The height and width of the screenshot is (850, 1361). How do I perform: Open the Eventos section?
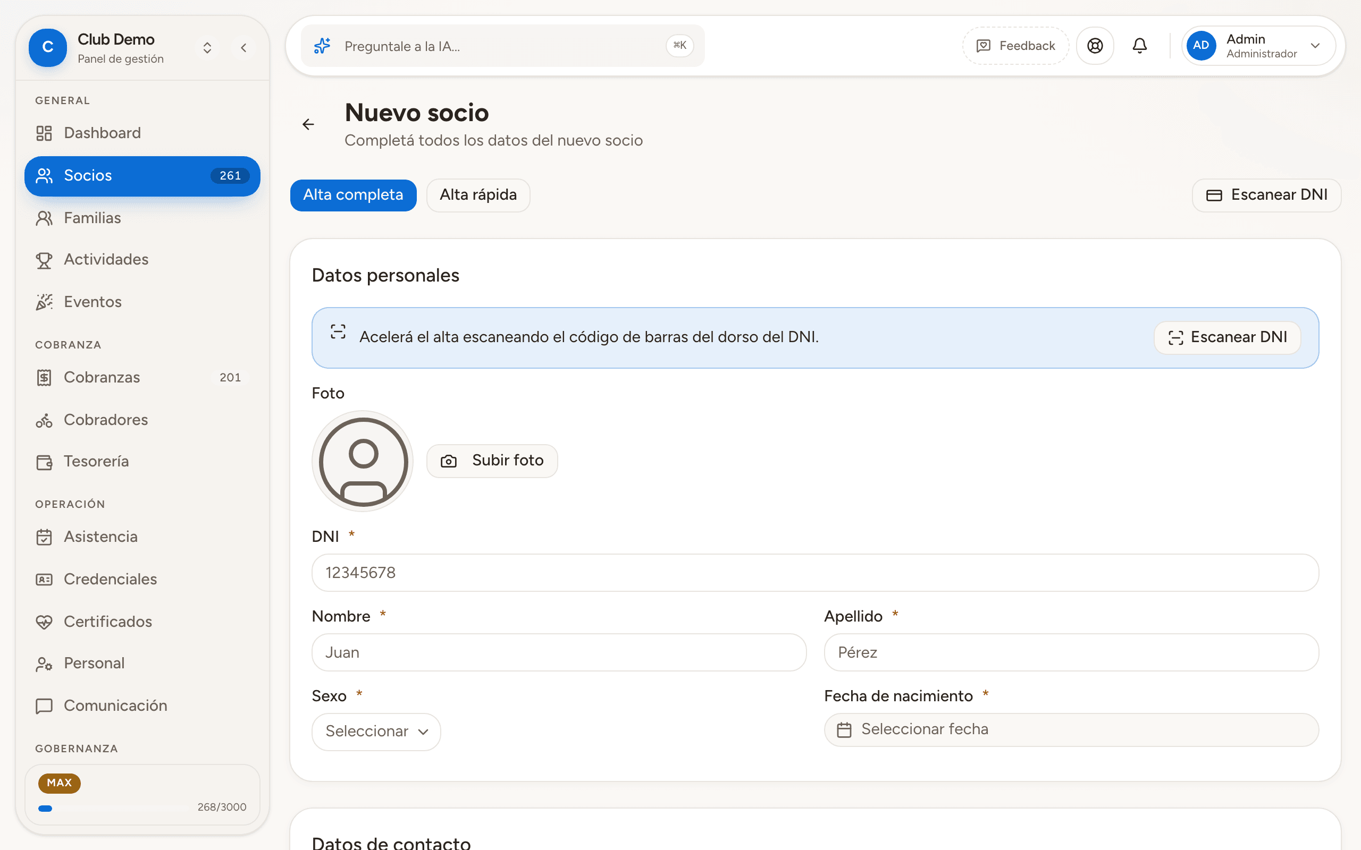(142, 302)
